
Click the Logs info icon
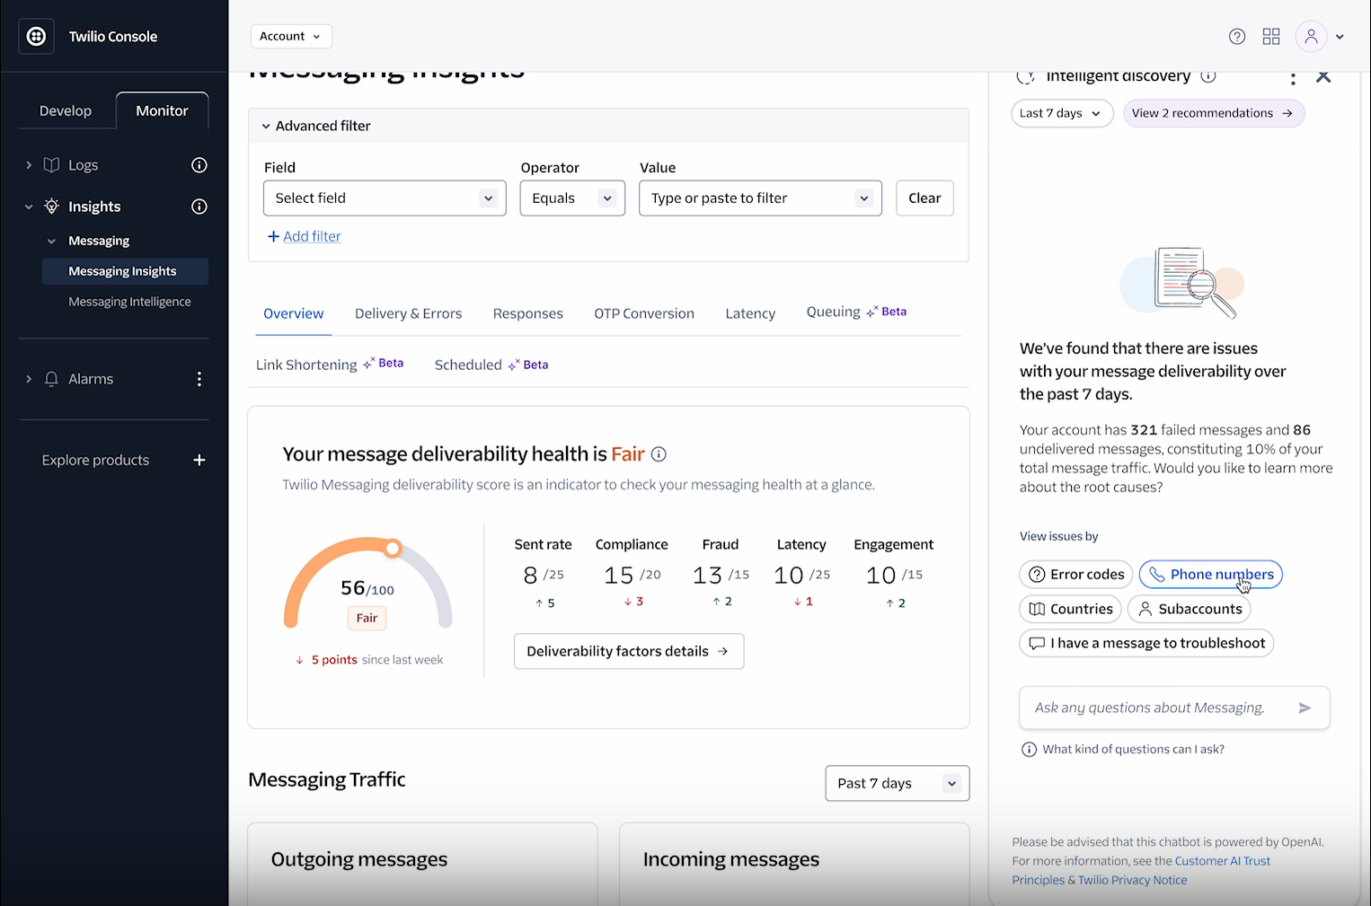point(199,165)
